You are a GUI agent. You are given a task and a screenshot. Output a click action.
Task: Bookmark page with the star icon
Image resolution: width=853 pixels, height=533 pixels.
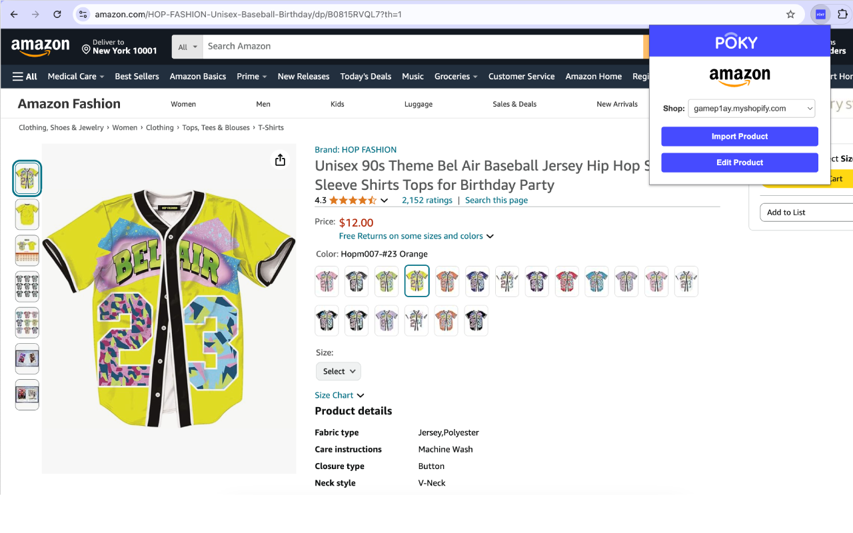(x=790, y=14)
